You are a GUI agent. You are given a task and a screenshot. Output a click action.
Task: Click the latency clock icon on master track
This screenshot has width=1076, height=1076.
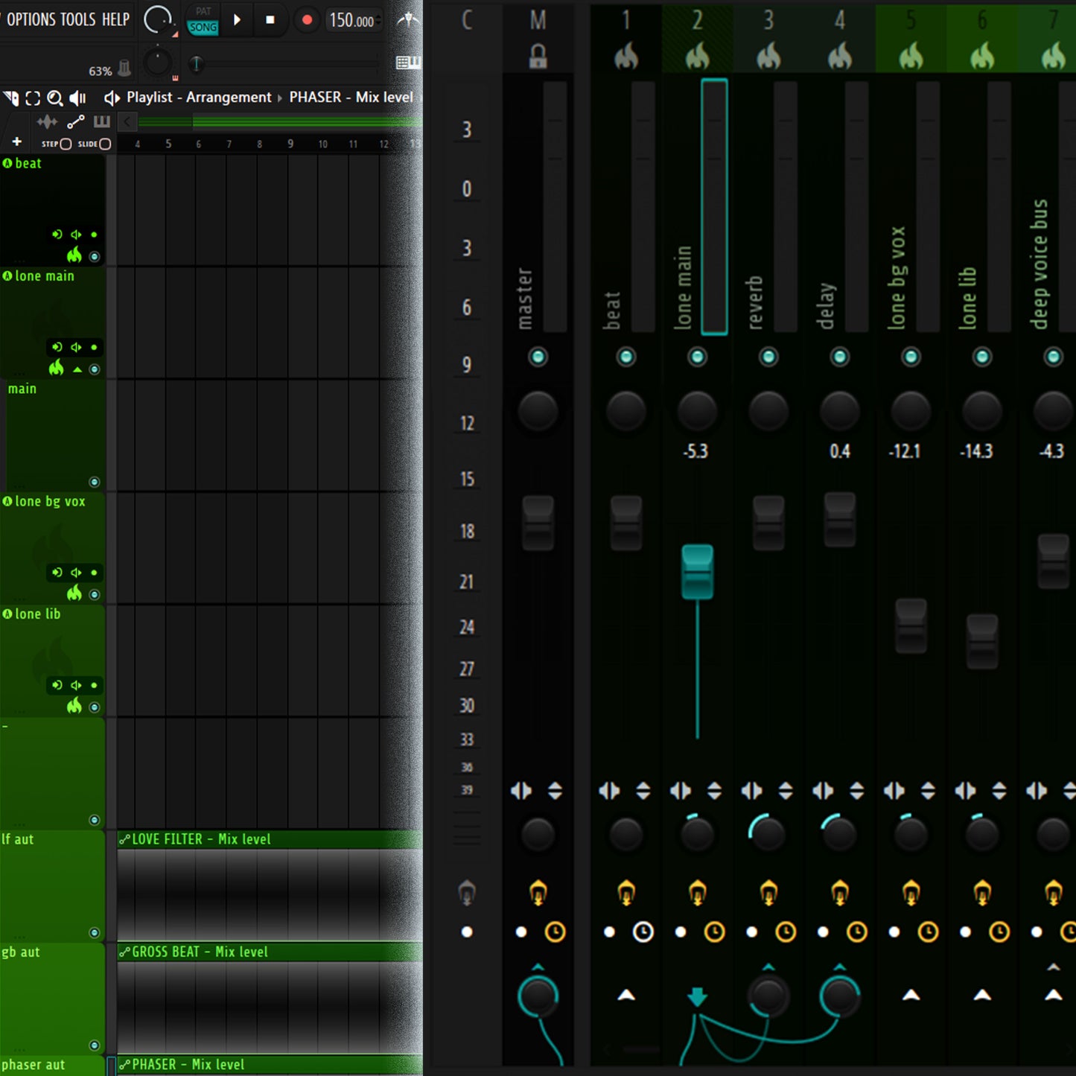[x=555, y=932]
